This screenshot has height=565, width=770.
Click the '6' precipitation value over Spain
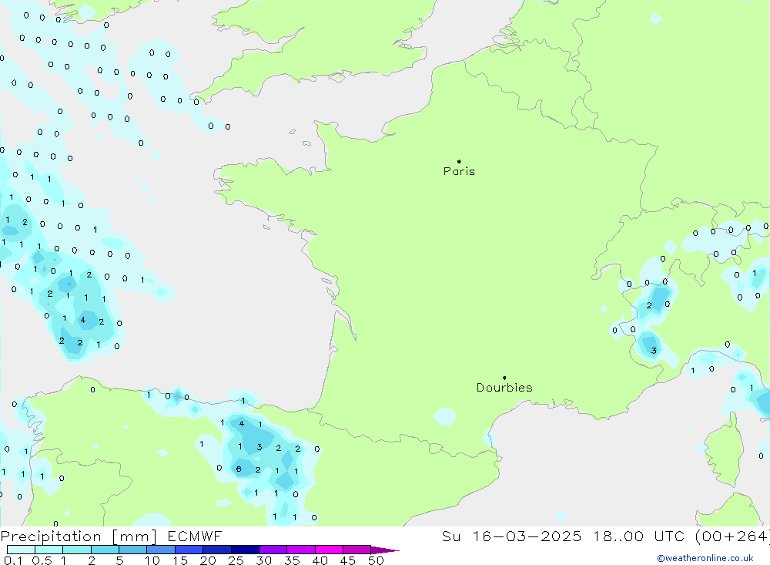(x=239, y=469)
